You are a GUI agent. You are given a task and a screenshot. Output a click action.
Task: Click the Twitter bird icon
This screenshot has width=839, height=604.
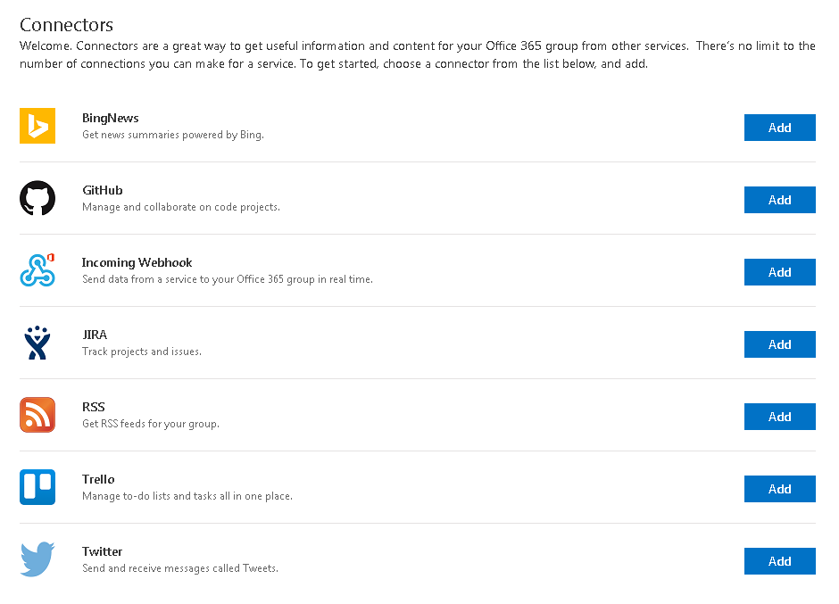(x=37, y=559)
